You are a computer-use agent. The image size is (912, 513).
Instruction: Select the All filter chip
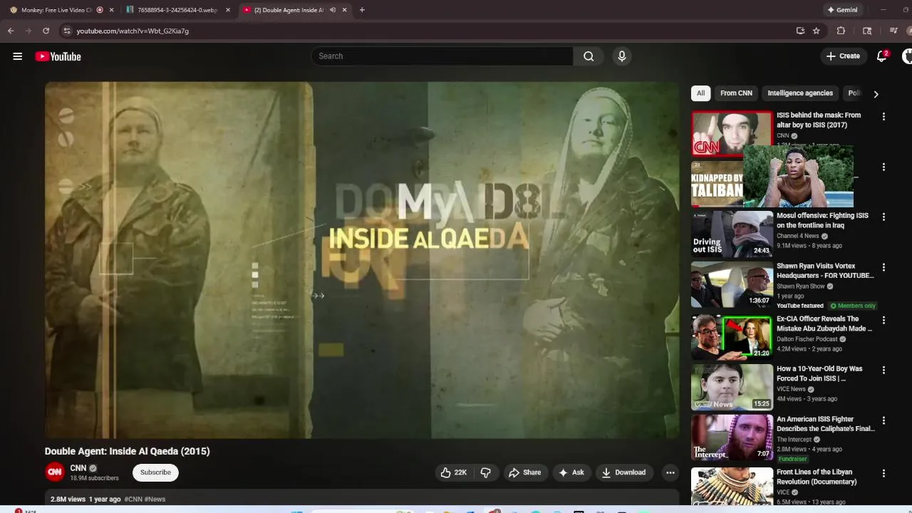(x=700, y=93)
